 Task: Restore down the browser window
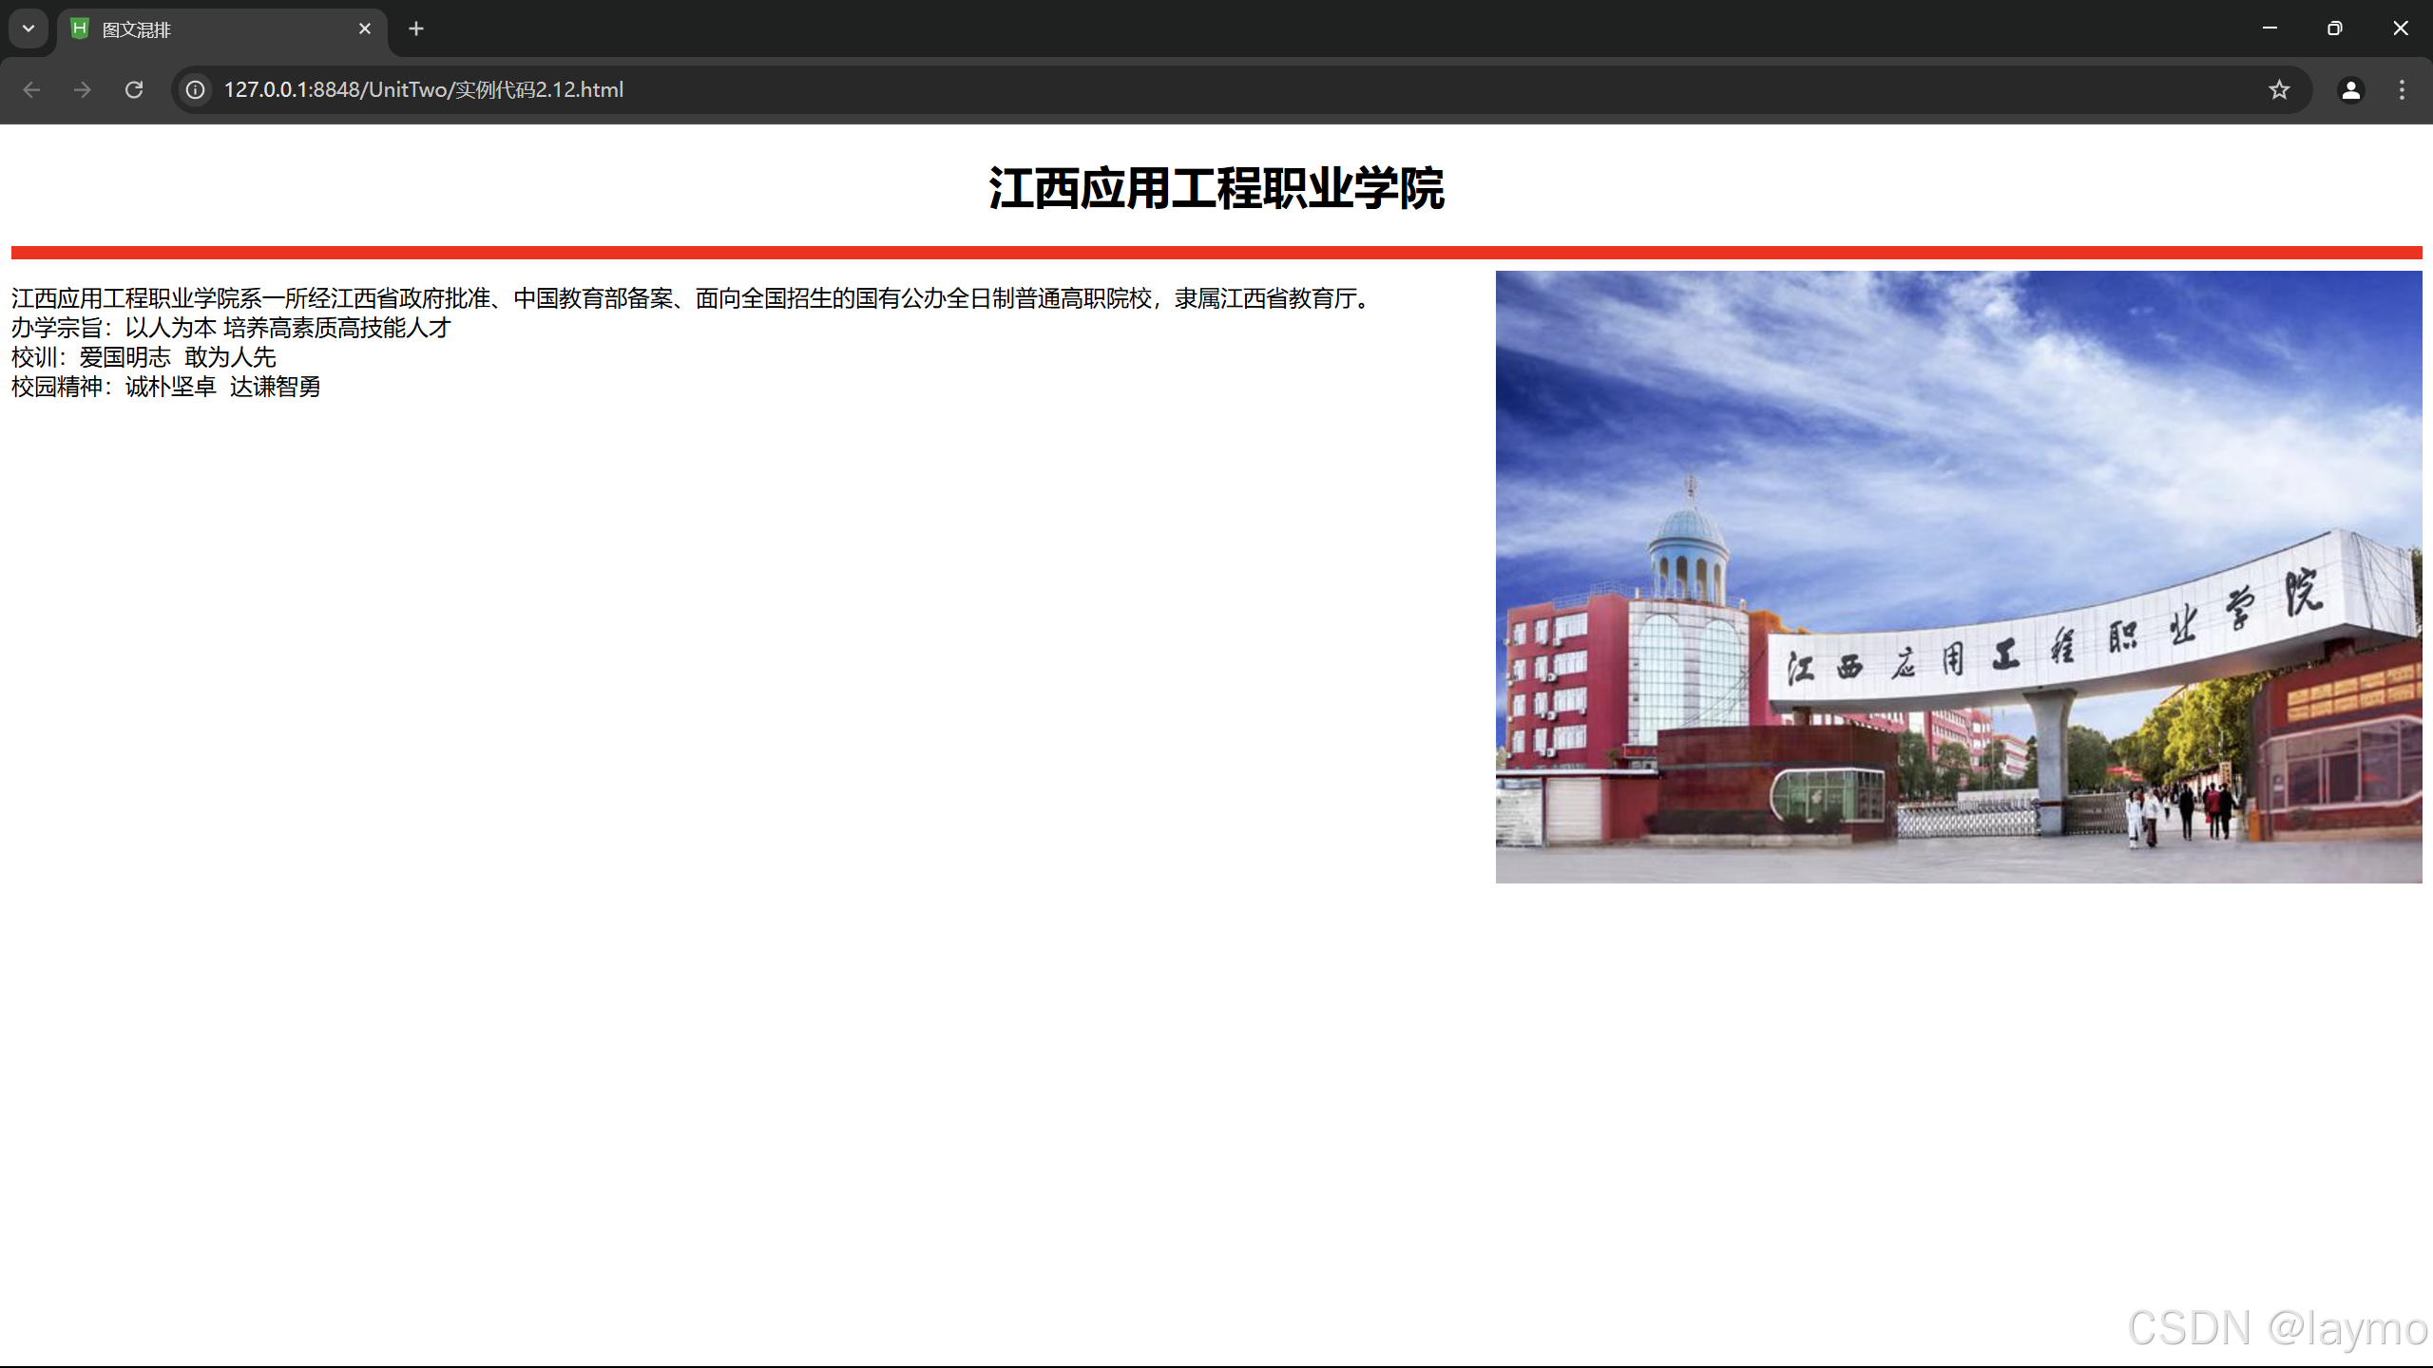click(x=2334, y=28)
